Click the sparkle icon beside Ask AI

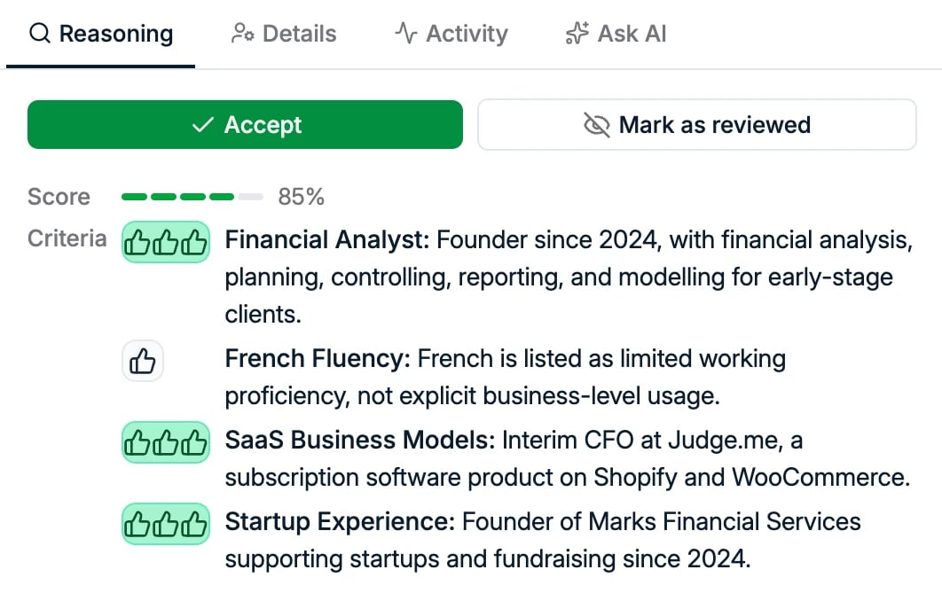click(x=577, y=34)
